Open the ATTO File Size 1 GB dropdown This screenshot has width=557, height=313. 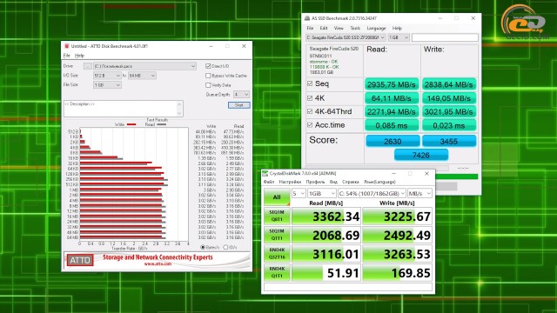point(107,85)
